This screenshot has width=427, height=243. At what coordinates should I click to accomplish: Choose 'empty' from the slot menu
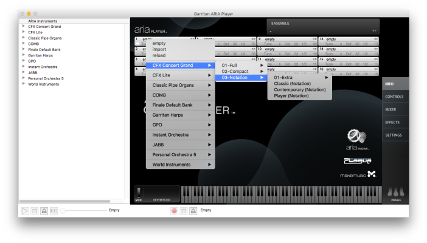tap(180, 43)
